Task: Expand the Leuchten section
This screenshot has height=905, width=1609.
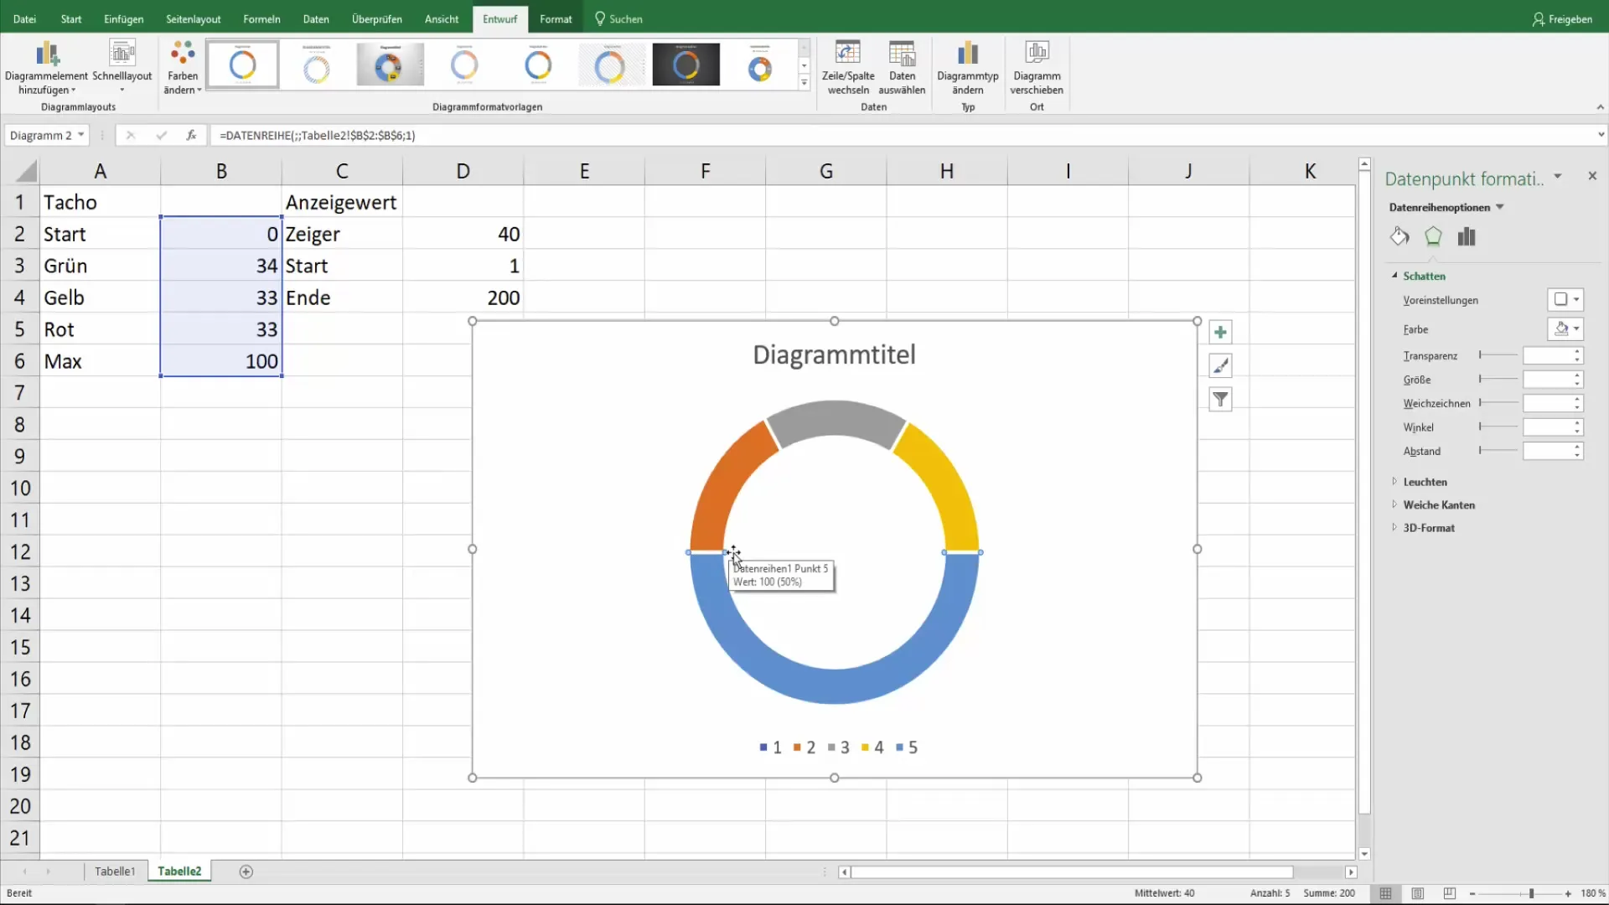Action: (x=1394, y=482)
